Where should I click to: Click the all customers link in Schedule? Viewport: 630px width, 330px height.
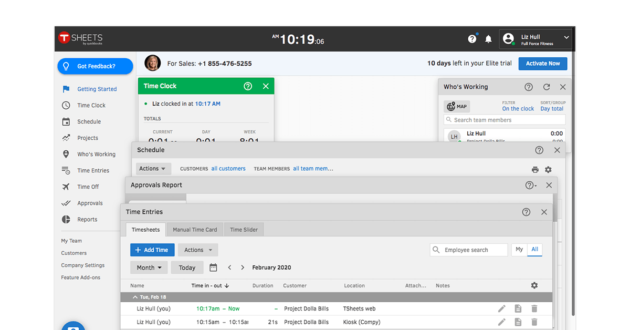pos(228,169)
